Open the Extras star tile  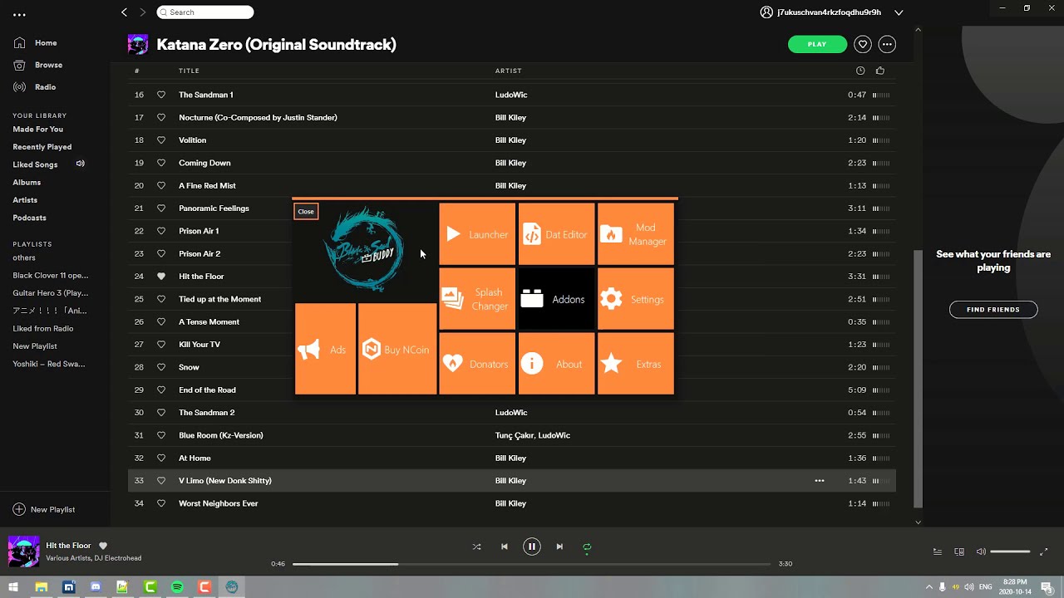(636, 364)
